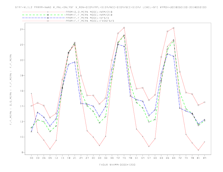Click x-axis tick label 45
The width and height of the screenshot is (223, 172).
point(124,158)
